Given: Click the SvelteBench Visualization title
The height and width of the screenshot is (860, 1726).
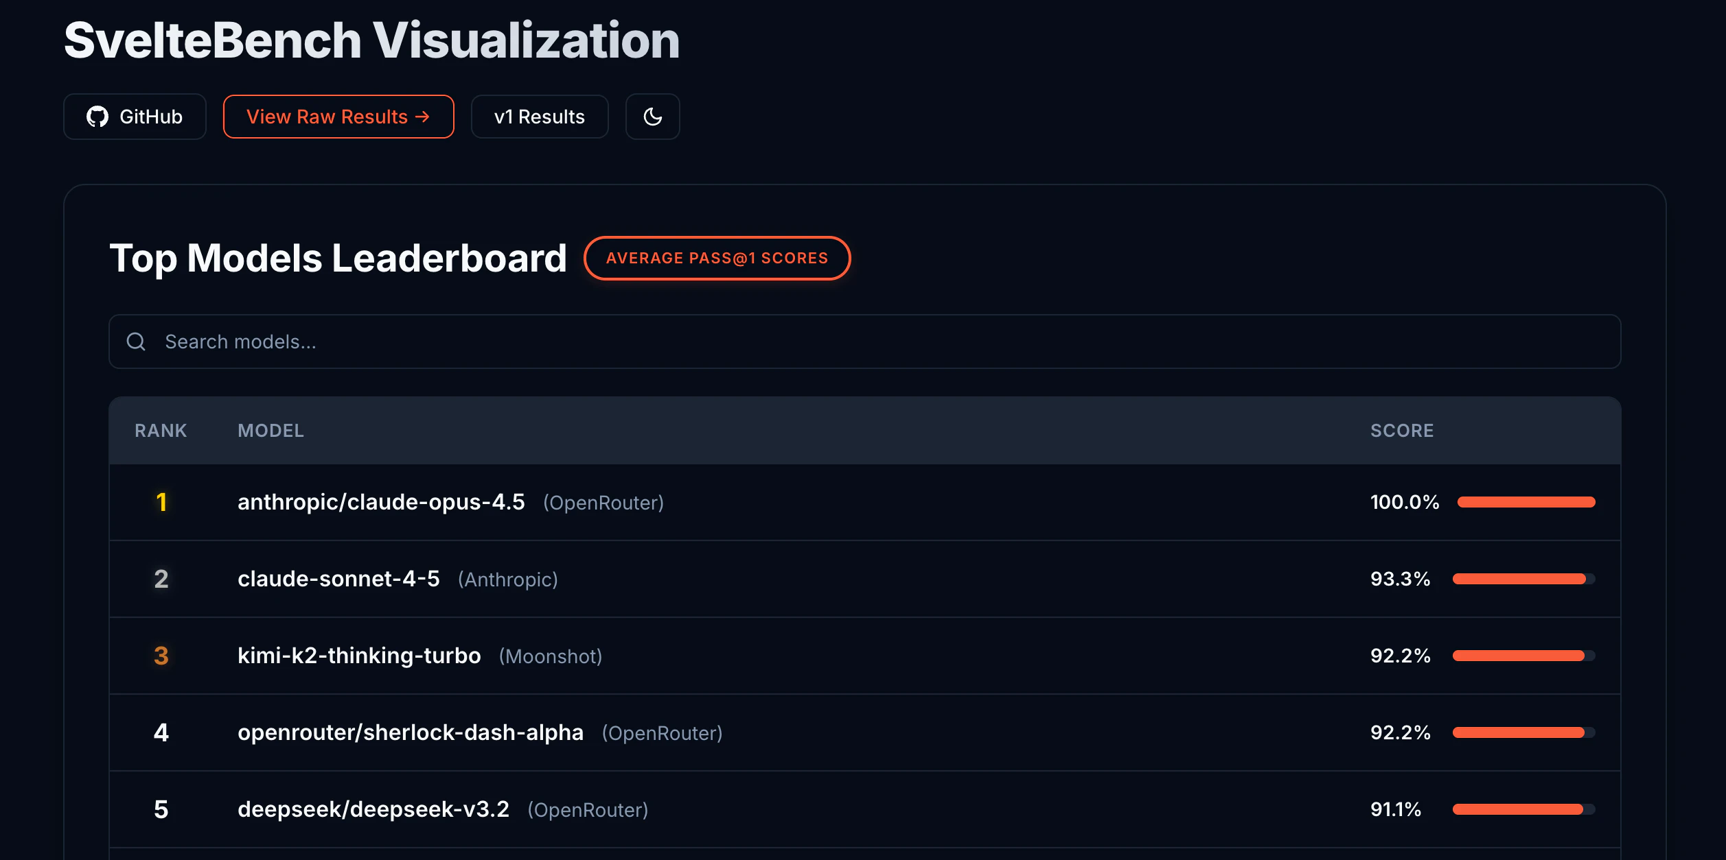Looking at the screenshot, I should [x=372, y=40].
